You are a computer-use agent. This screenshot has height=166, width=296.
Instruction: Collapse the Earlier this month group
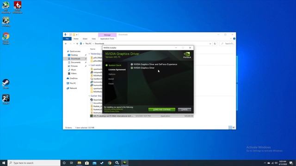(x=89, y=96)
